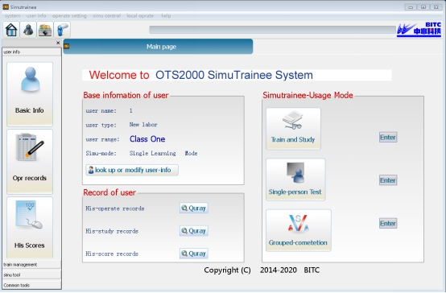Minimize the Simutrainee window
The image size is (446, 293).
411,6
